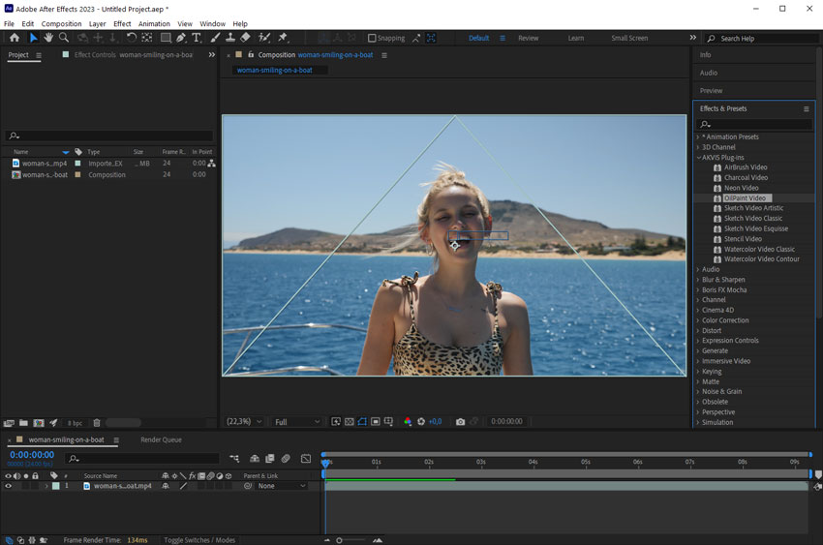Pick the Horizontal Type tool
This screenshot has width=823, height=545.
pyautogui.click(x=197, y=37)
